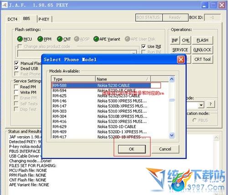Click the (UN)LOCK operation button
This screenshot has width=228, height=195.
pos(202,50)
